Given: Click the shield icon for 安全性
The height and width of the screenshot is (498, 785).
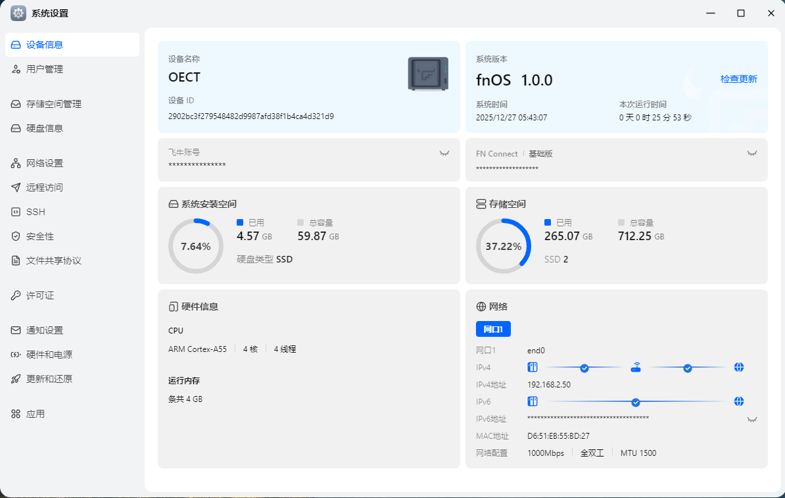Looking at the screenshot, I should 16,236.
